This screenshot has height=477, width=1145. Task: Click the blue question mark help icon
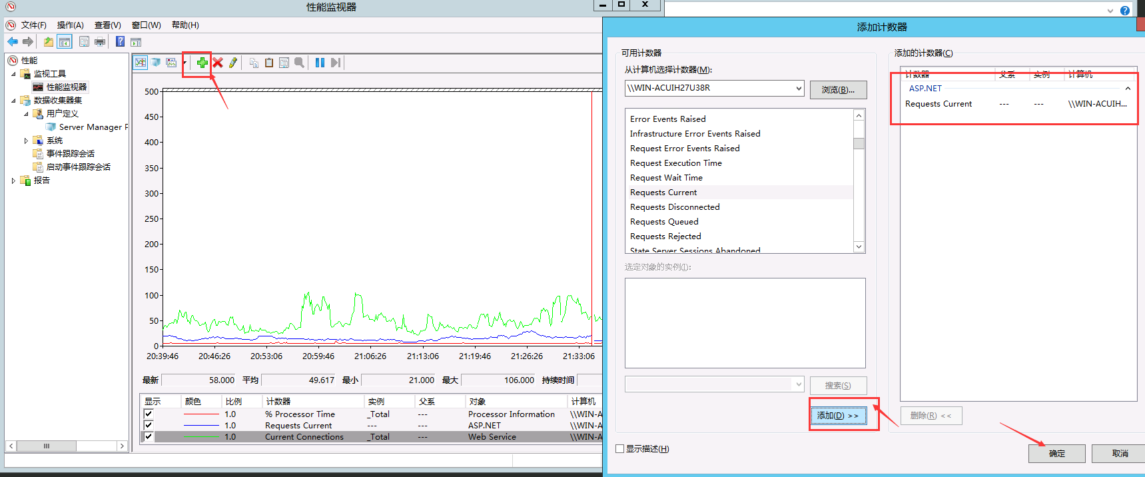pos(120,42)
